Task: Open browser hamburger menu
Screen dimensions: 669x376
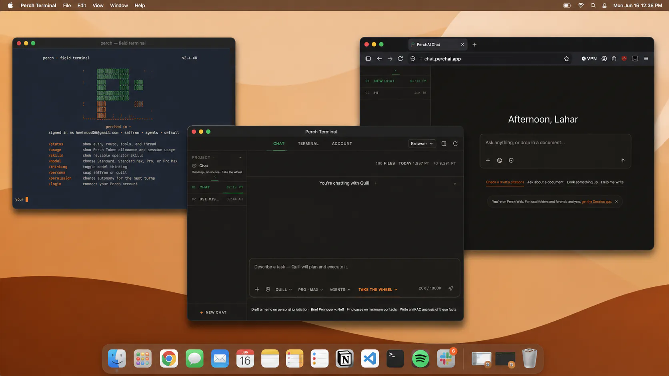Action: click(x=646, y=59)
